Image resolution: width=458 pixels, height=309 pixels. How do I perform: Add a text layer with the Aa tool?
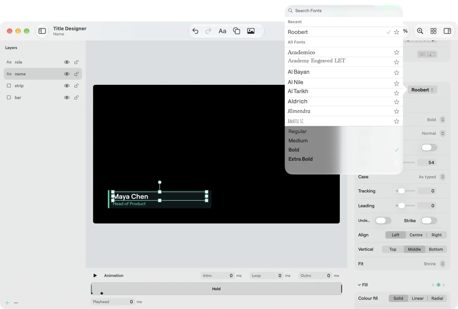222,31
